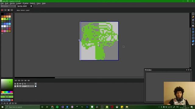Select the Move tool
Viewport: 195px width, 109px height.
point(193,29)
